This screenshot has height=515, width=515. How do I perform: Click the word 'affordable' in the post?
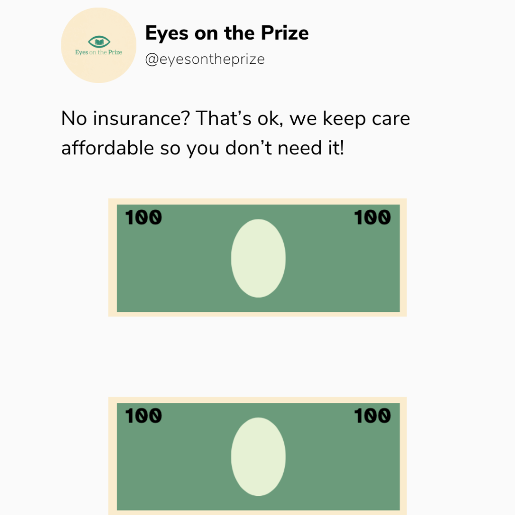click(x=108, y=148)
